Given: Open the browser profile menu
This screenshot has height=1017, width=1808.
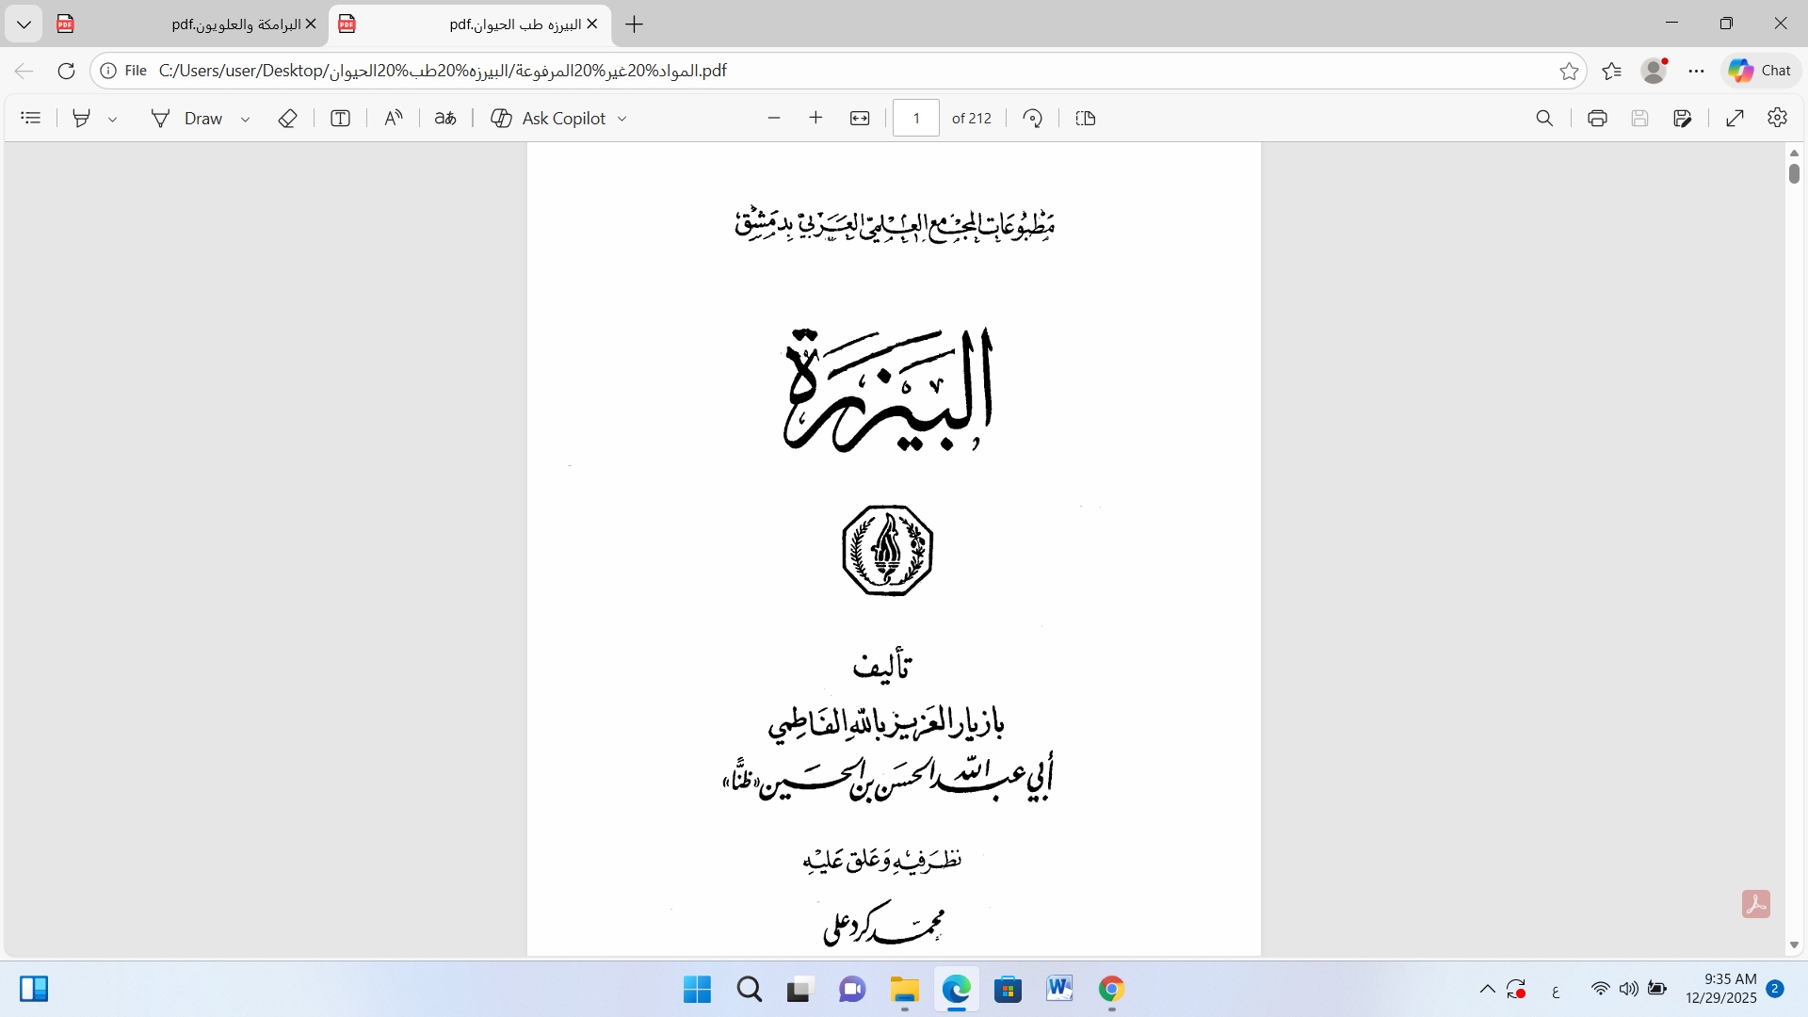Looking at the screenshot, I should [x=1655, y=71].
